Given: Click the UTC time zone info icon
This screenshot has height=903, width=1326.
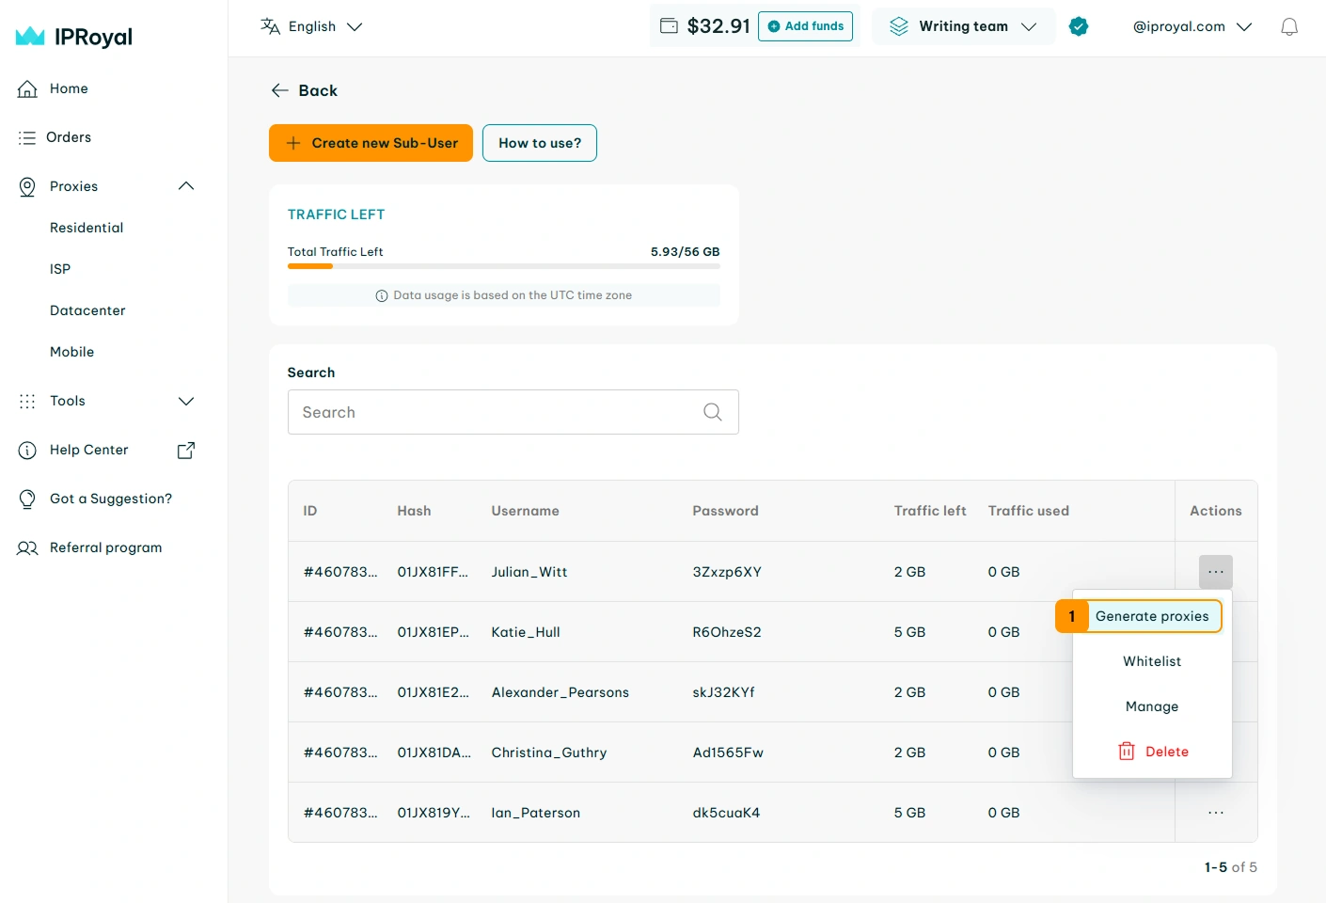Looking at the screenshot, I should [382, 295].
